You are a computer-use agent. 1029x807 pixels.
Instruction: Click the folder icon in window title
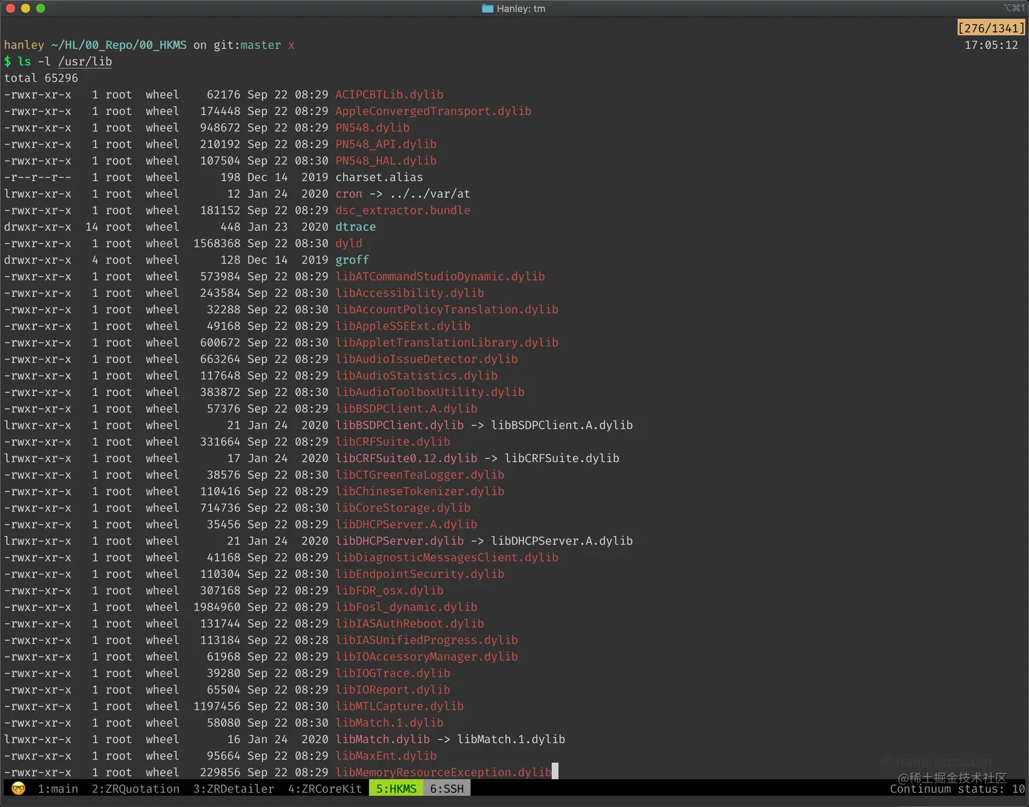(x=487, y=9)
